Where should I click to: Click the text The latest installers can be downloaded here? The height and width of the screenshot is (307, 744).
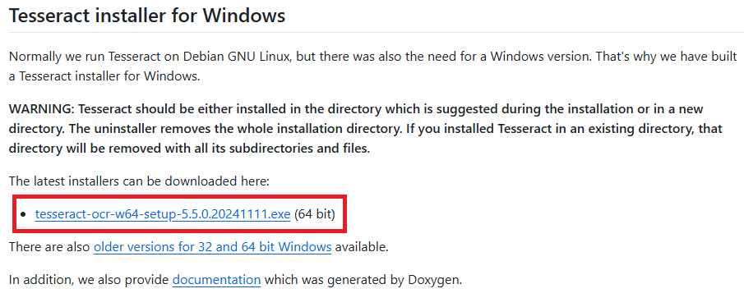pos(139,181)
